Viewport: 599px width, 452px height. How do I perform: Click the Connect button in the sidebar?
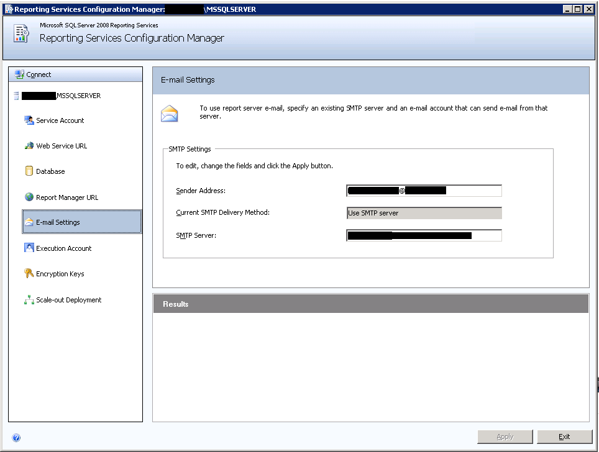tap(75, 75)
